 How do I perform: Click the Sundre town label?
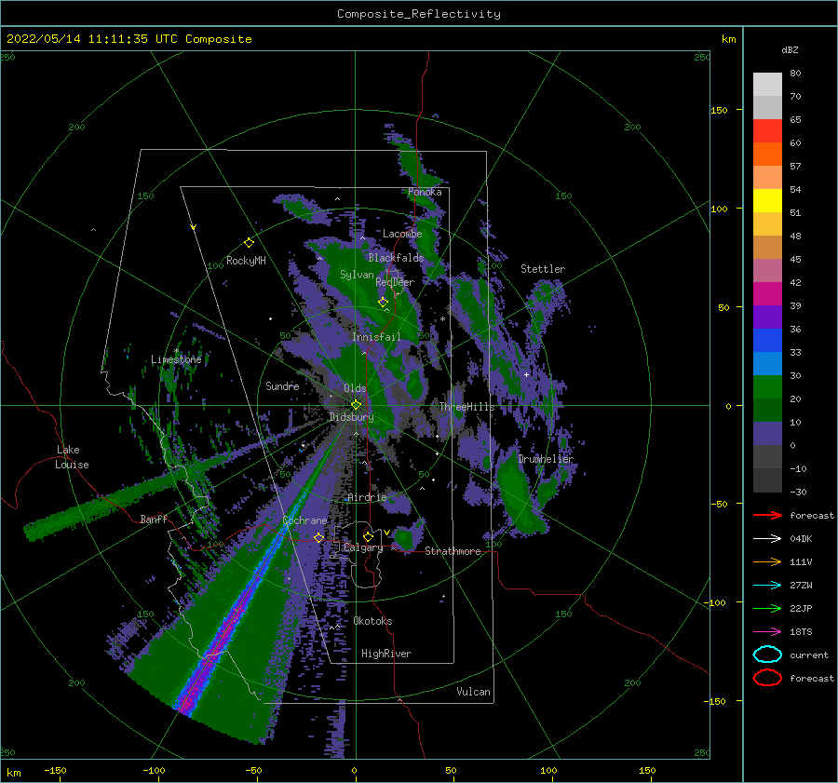click(x=282, y=385)
